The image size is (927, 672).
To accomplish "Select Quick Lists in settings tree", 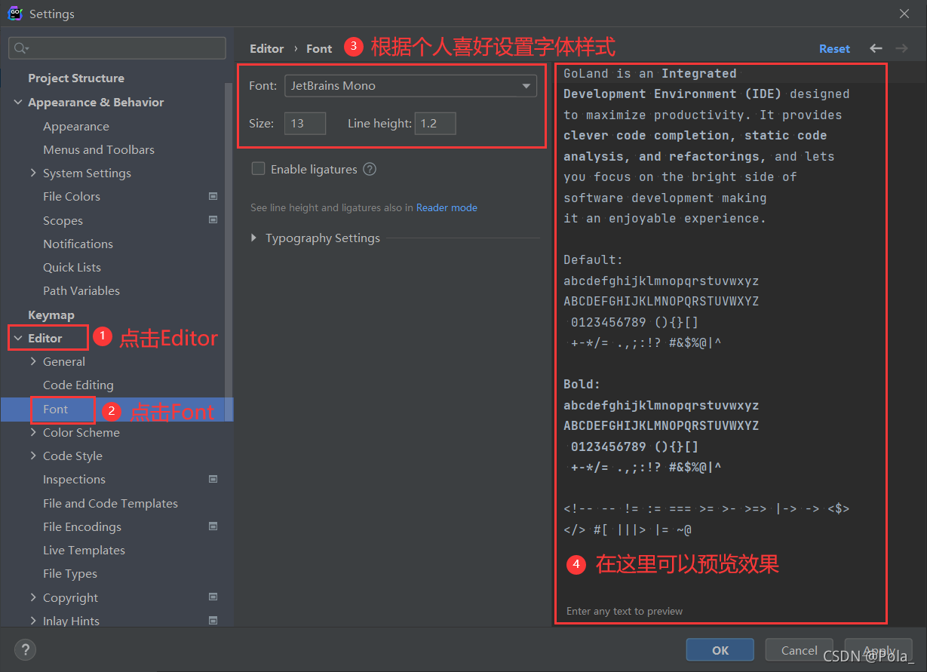I will (x=72, y=267).
